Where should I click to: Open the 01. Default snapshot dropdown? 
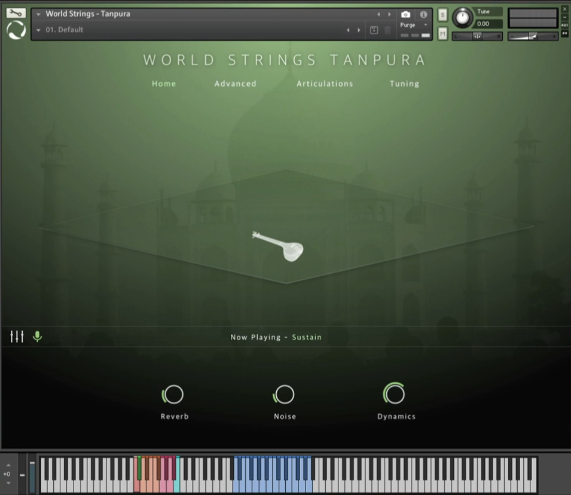pos(38,30)
